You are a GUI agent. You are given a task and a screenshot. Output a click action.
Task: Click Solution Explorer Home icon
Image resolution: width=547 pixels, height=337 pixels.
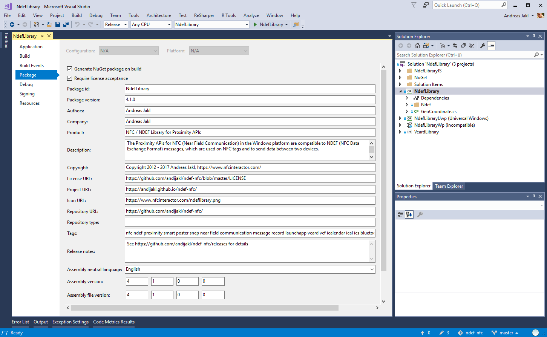point(417,46)
